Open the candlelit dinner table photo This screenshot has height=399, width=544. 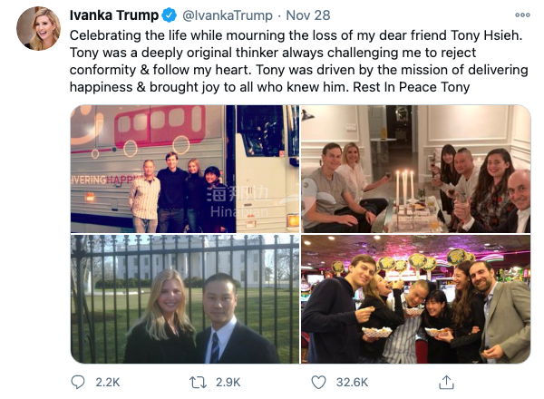coord(415,169)
